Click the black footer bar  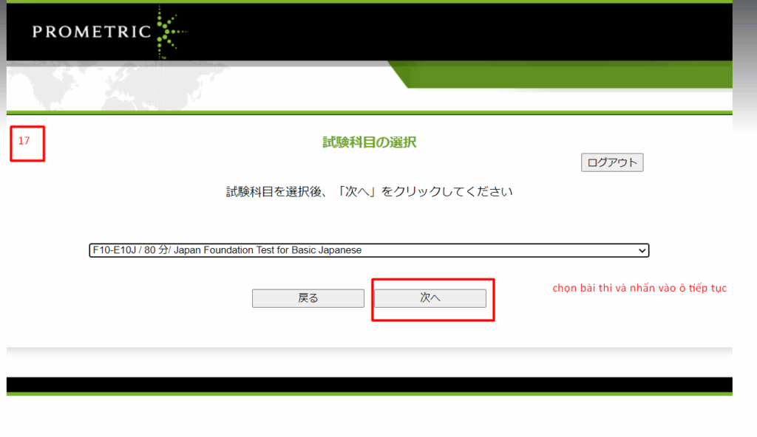coord(369,385)
